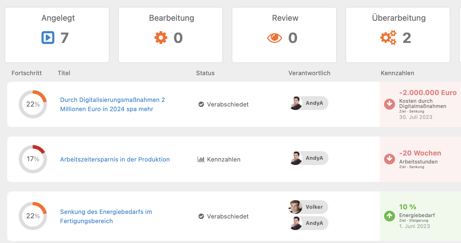
Task: Click the multiple gears icon under Überarbeitung
Action: coord(388,37)
